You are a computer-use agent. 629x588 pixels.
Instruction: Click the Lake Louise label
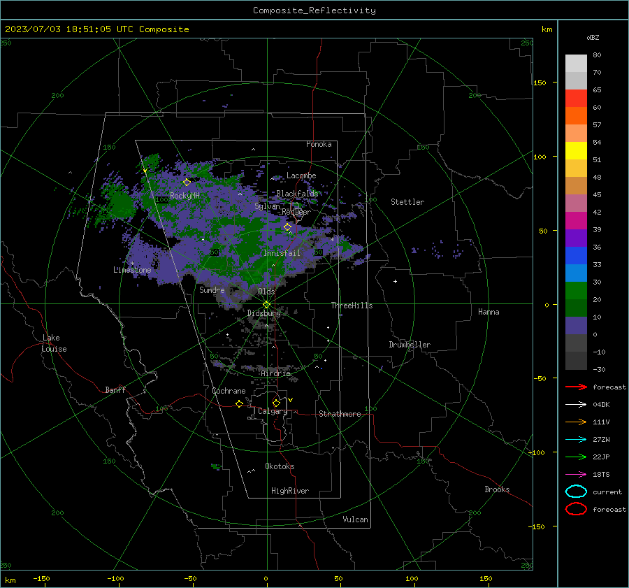(54, 343)
